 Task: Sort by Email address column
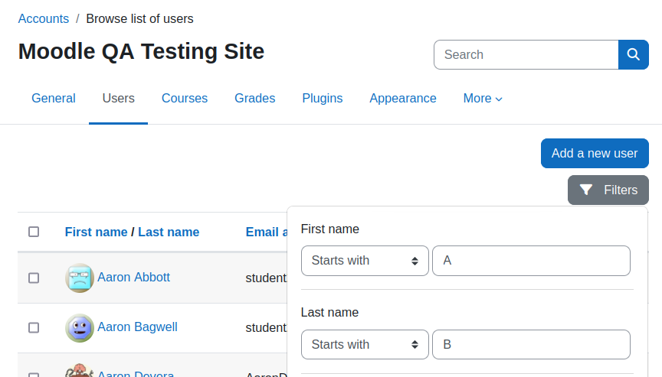pyautogui.click(x=267, y=232)
